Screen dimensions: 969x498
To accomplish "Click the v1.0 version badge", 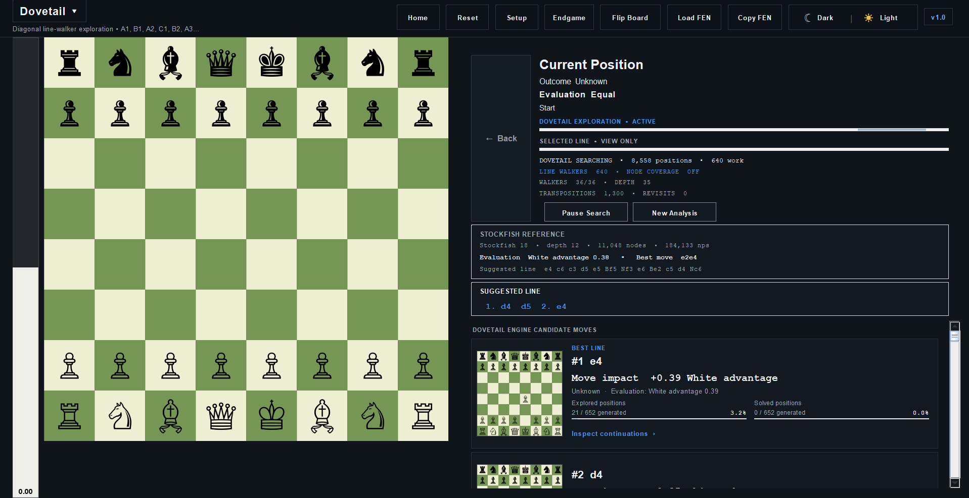I will point(938,17).
